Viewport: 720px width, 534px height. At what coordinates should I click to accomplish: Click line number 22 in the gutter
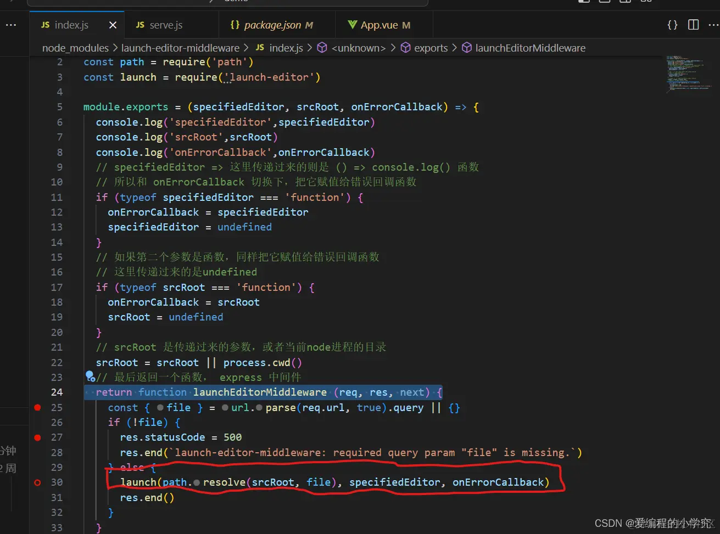point(57,362)
